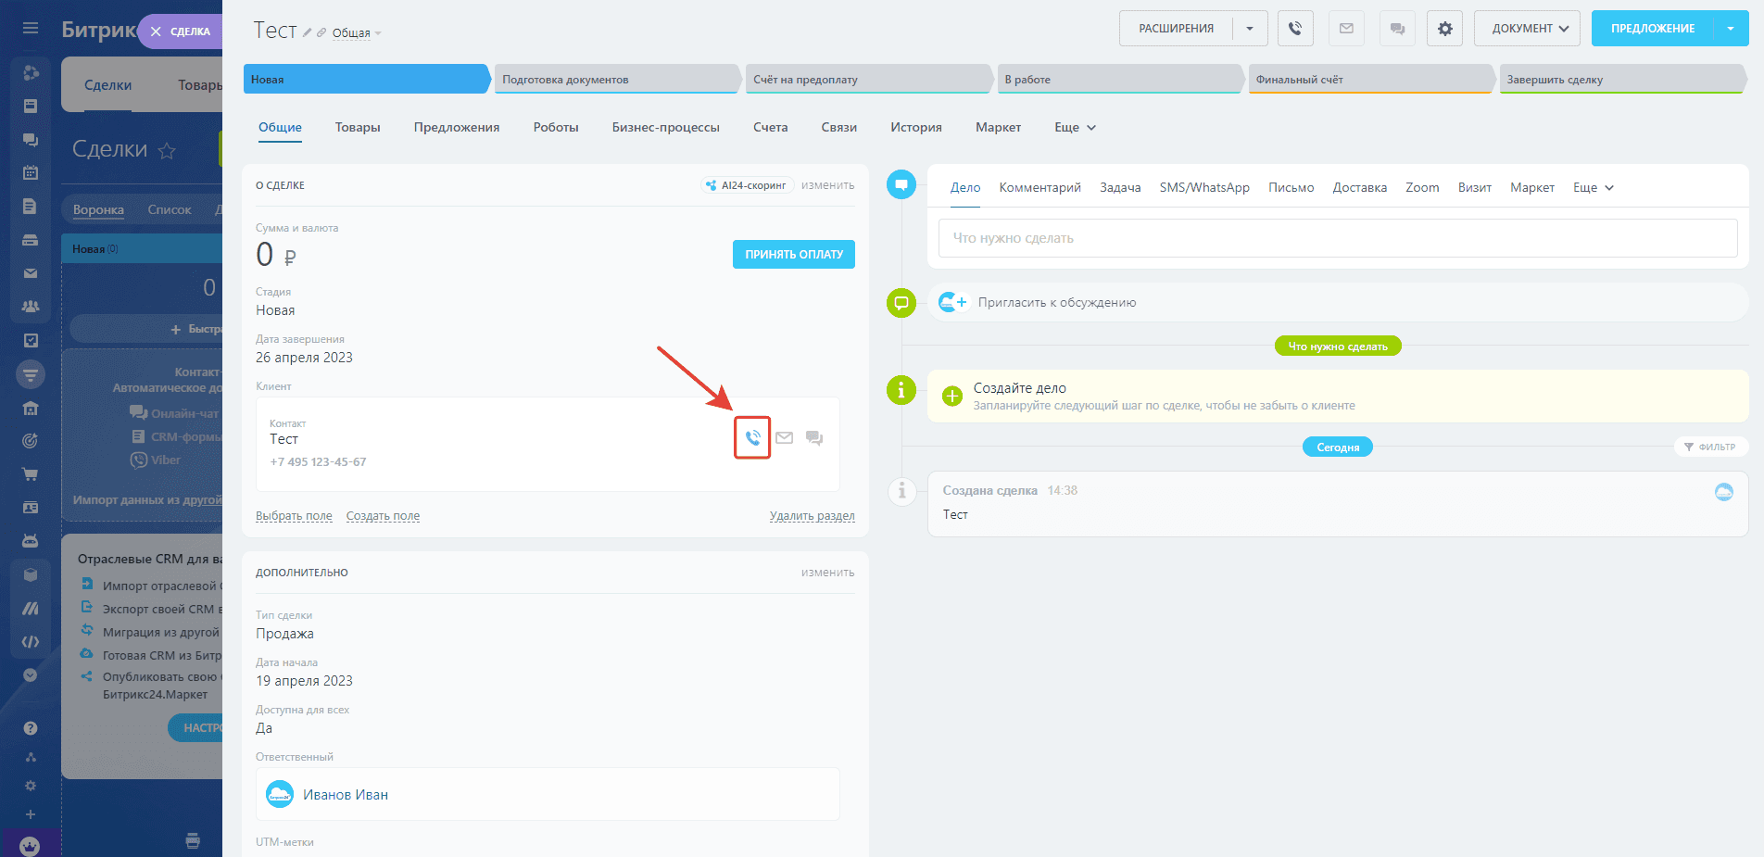Click the Создать поле link
This screenshot has width=1764, height=857.
pos(383,516)
